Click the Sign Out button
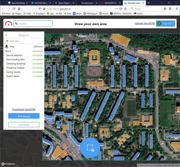Image resolution: width=180 pixels, height=167 pixels. click(165, 24)
